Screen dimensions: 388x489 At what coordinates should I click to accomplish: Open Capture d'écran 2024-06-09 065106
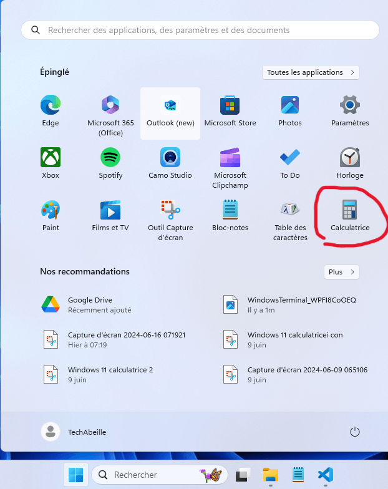pos(295,374)
